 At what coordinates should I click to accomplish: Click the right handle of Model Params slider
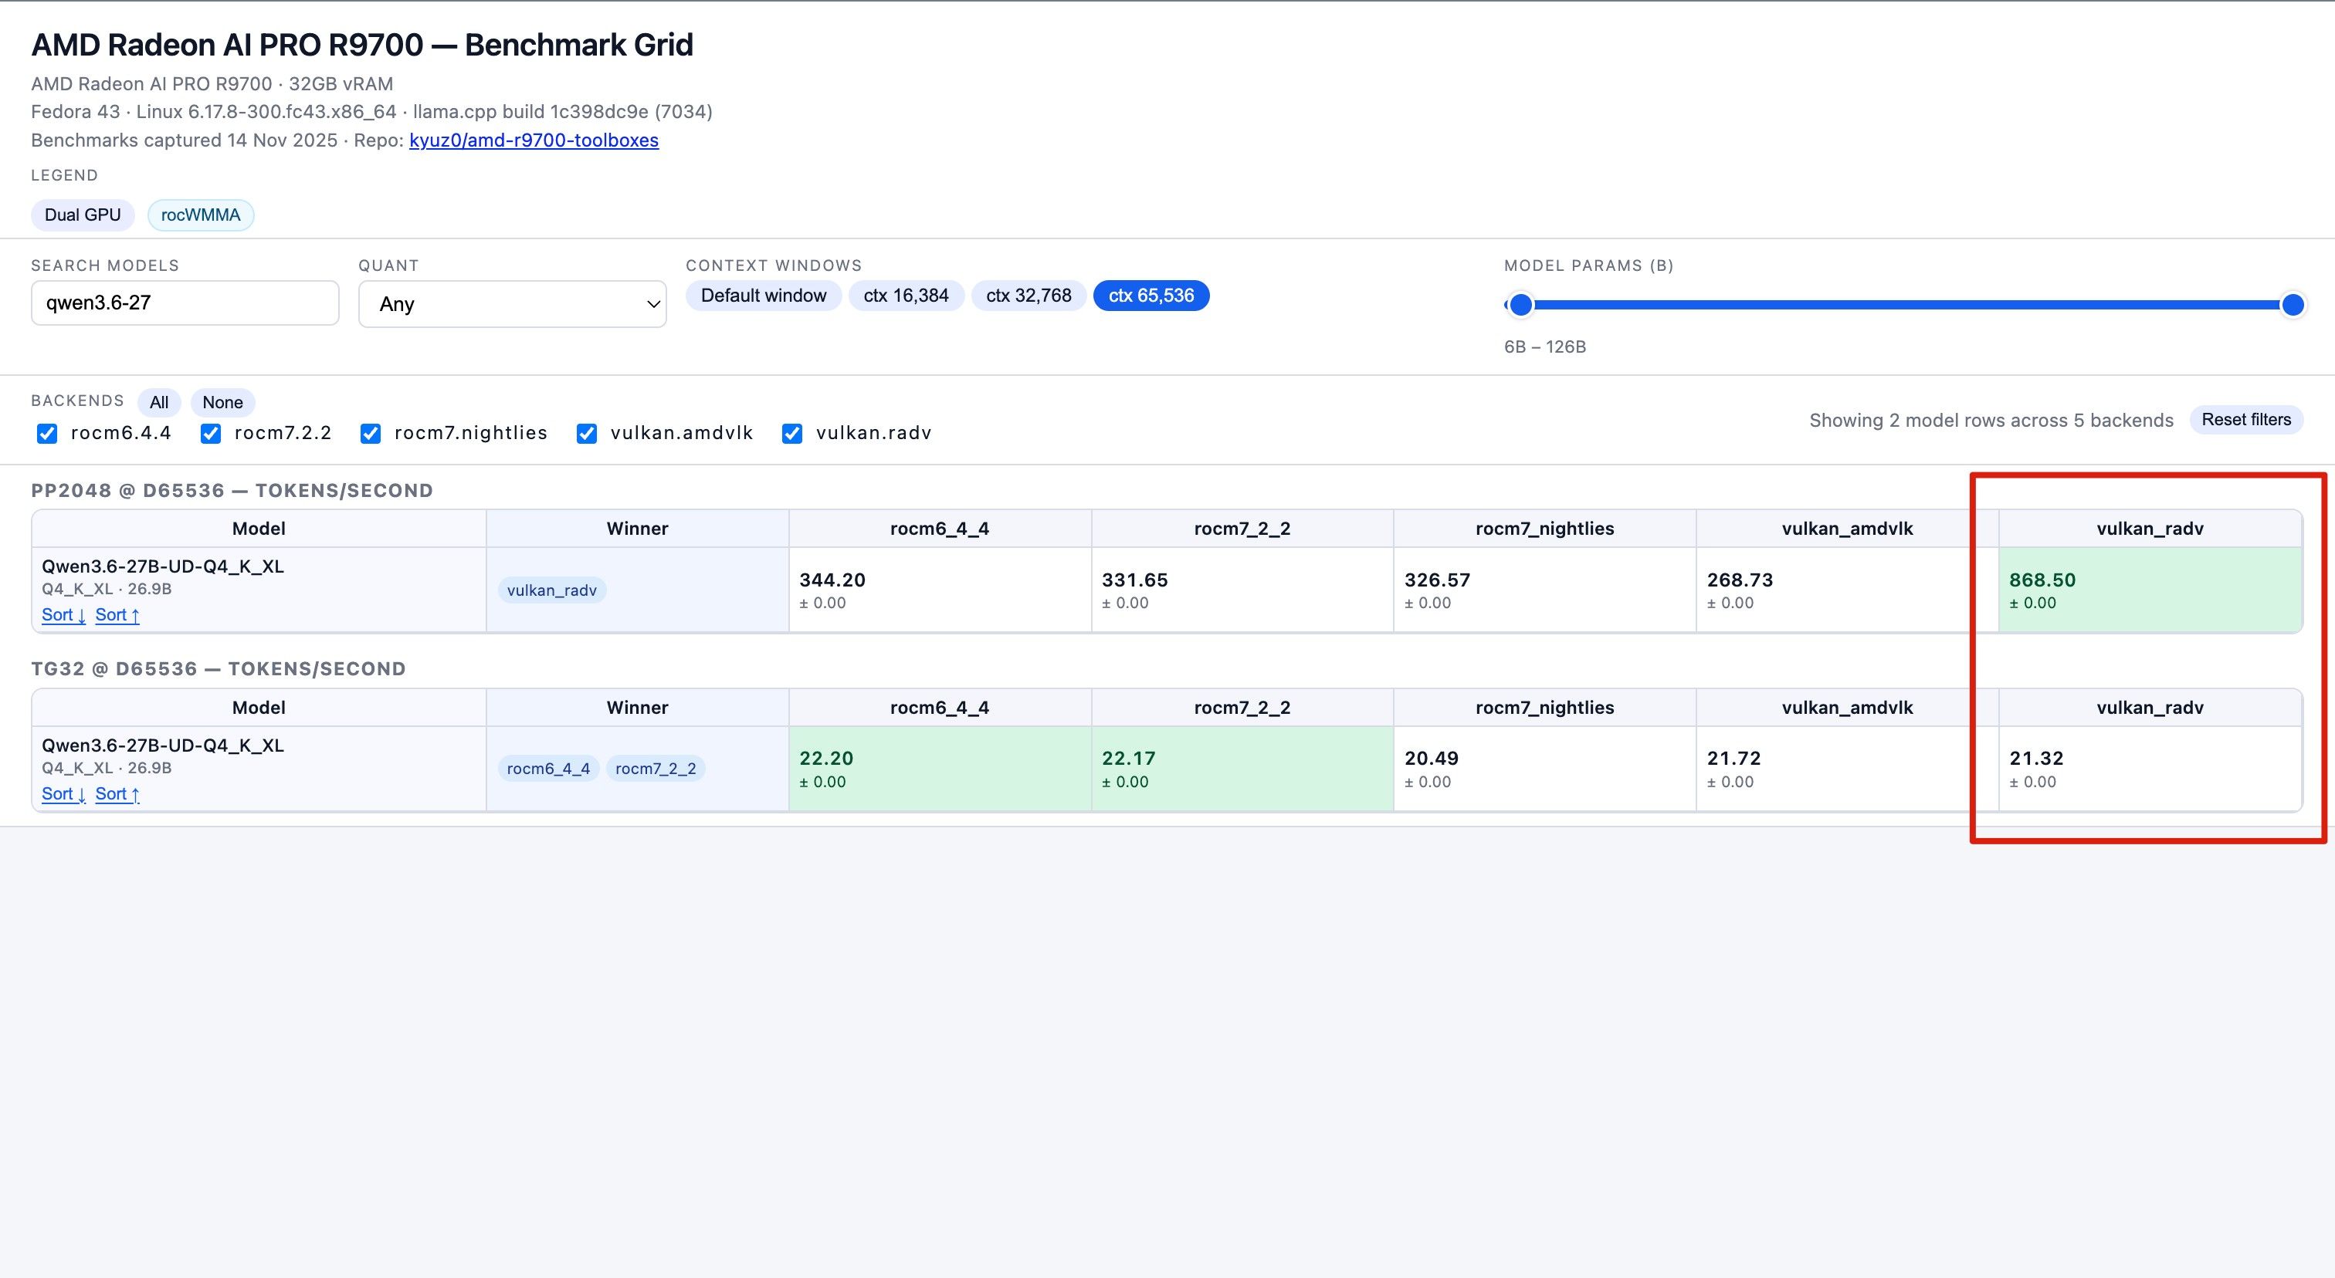(x=2293, y=306)
